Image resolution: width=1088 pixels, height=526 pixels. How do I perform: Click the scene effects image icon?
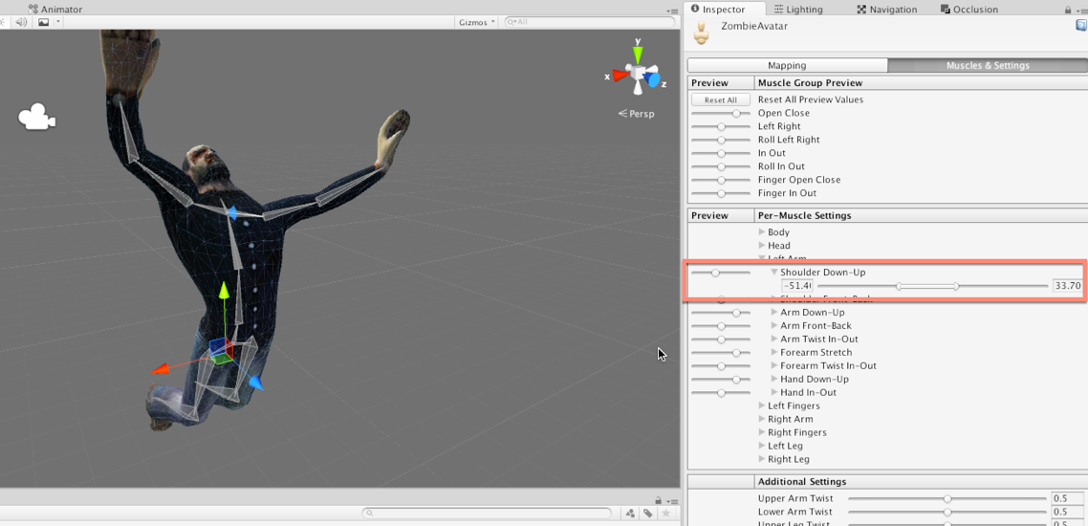click(x=43, y=22)
